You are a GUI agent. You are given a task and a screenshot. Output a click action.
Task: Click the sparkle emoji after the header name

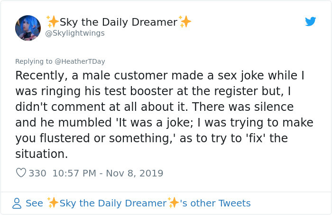pos(185,21)
